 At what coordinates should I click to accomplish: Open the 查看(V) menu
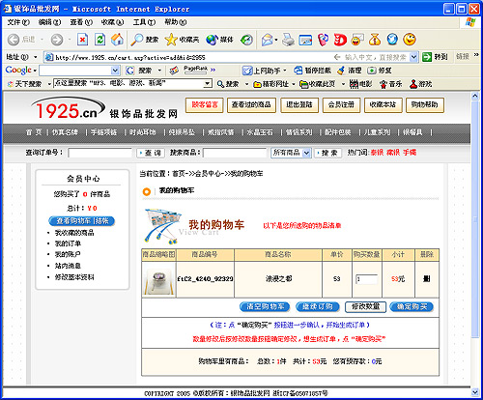coord(81,22)
